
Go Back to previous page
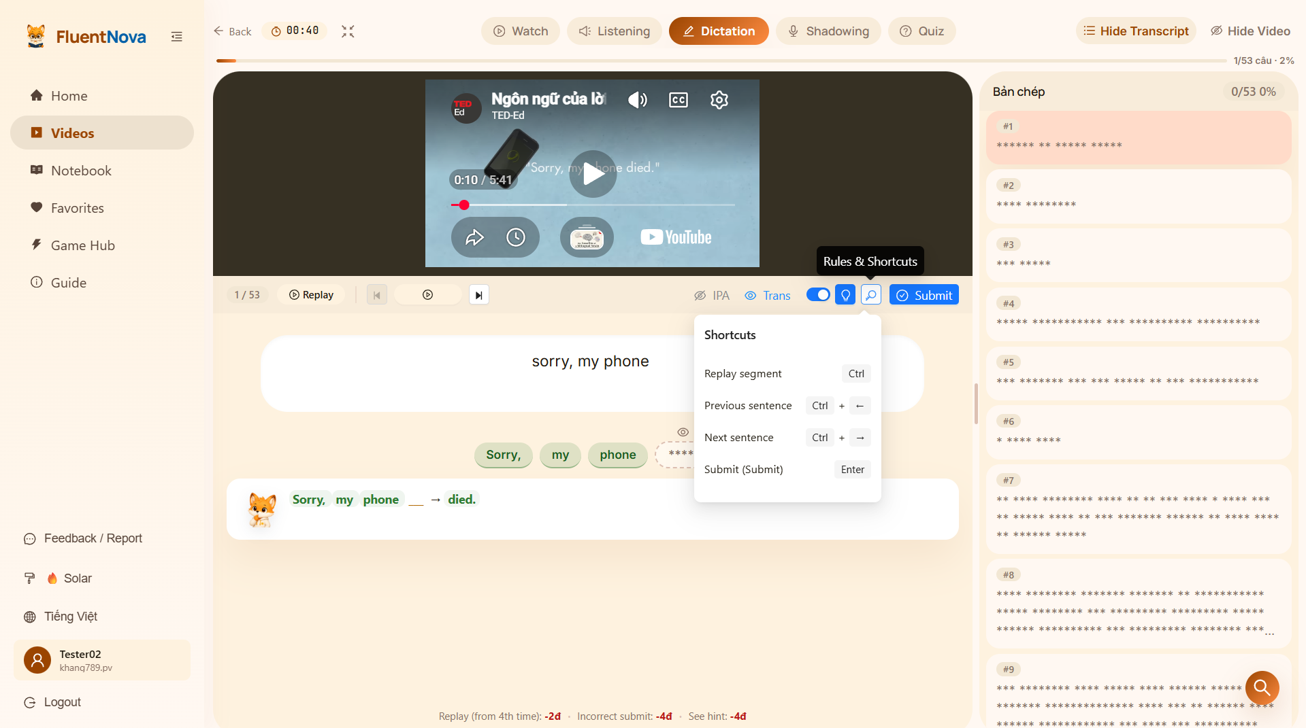232,31
